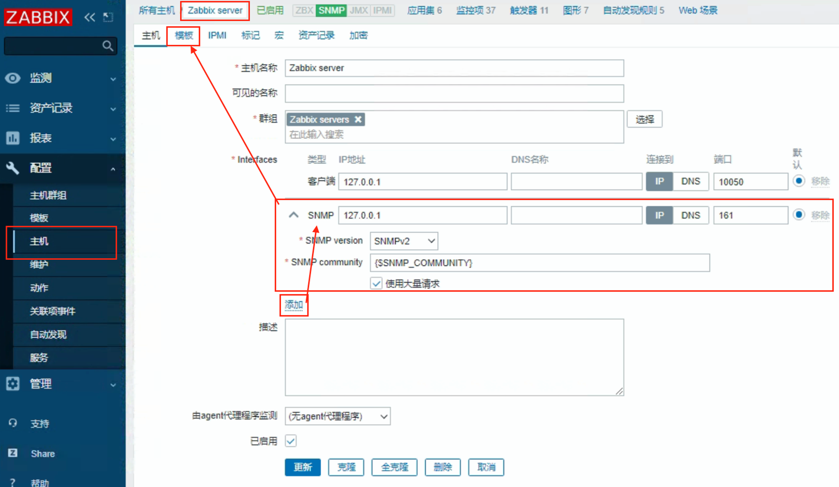
Task: Click the 删除 button
Action: pos(443,467)
